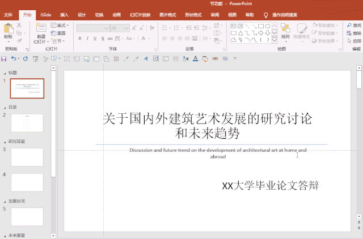Viewport: 363px width, 239px height.
Task: Open Shape Outline 形状轮廓 color menu
Action: click(325, 33)
